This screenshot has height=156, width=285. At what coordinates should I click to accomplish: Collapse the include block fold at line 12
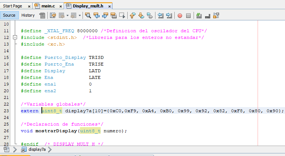click(15, 37)
